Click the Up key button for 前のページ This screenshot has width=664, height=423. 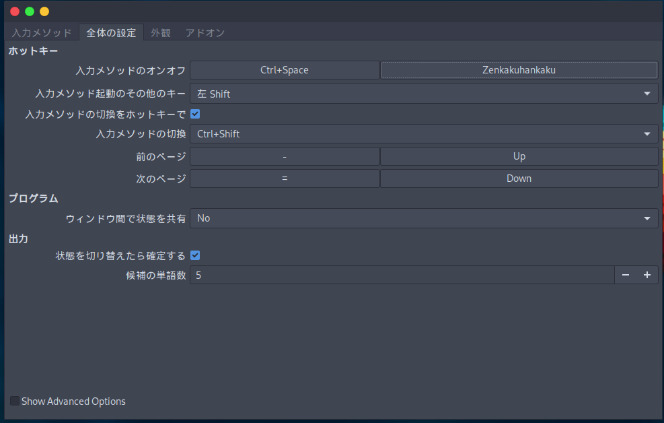click(519, 156)
